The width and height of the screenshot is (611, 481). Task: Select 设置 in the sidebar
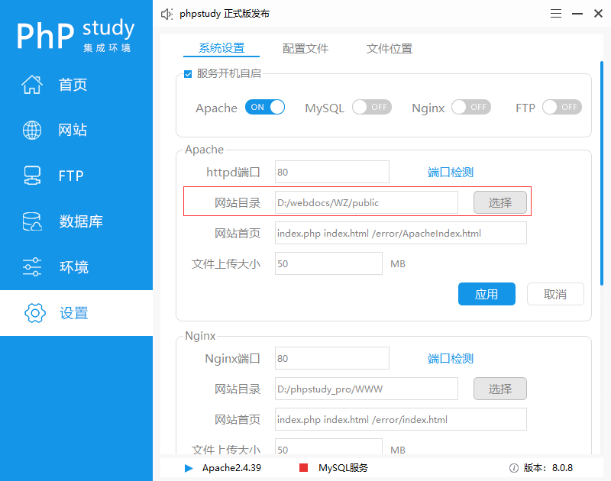76,313
